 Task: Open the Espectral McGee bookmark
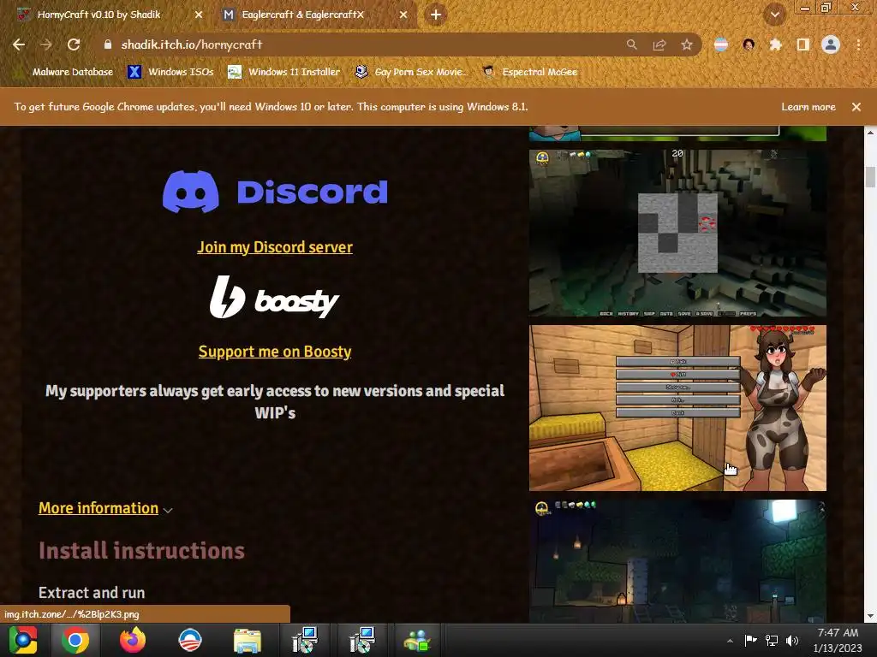pos(529,72)
